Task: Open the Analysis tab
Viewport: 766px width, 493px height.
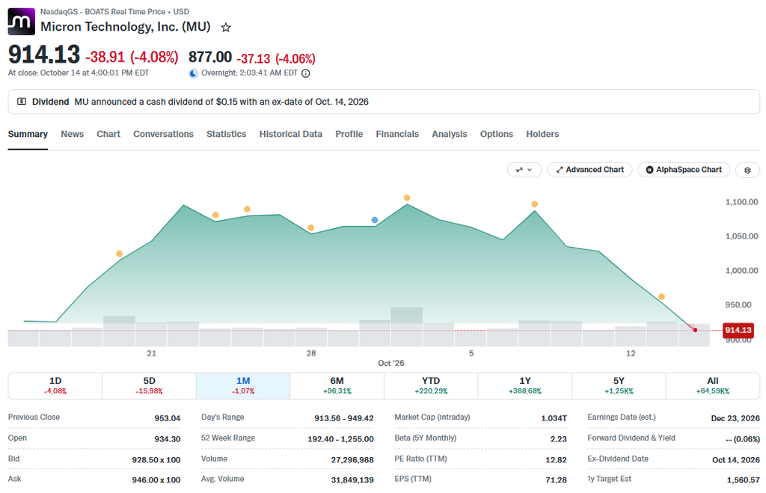Action: pyautogui.click(x=450, y=134)
